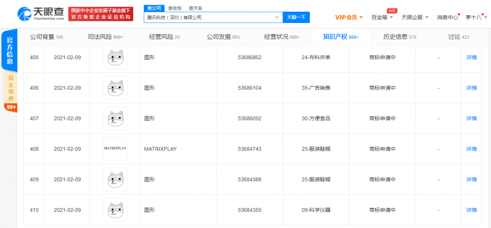This screenshot has width=491, height=228.
Task: Open 详情 for trademark 53684388
Action: pyautogui.click(x=471, y=179)
